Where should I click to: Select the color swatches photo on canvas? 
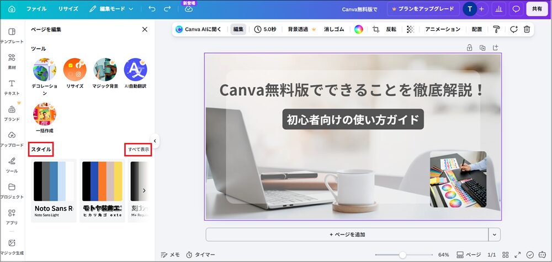[458, 179]
